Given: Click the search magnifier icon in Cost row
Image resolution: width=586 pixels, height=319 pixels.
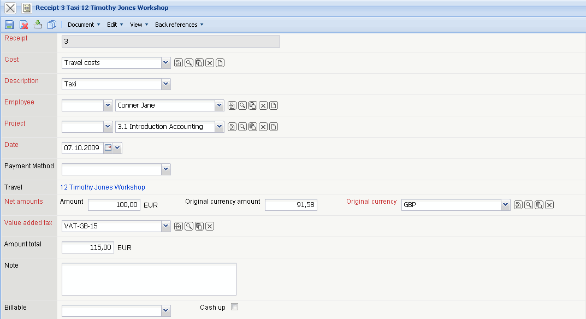Looking at the screenshot, I should (188, 63).
